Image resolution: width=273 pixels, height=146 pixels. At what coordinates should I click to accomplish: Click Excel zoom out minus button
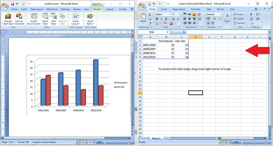pos(242,142)
